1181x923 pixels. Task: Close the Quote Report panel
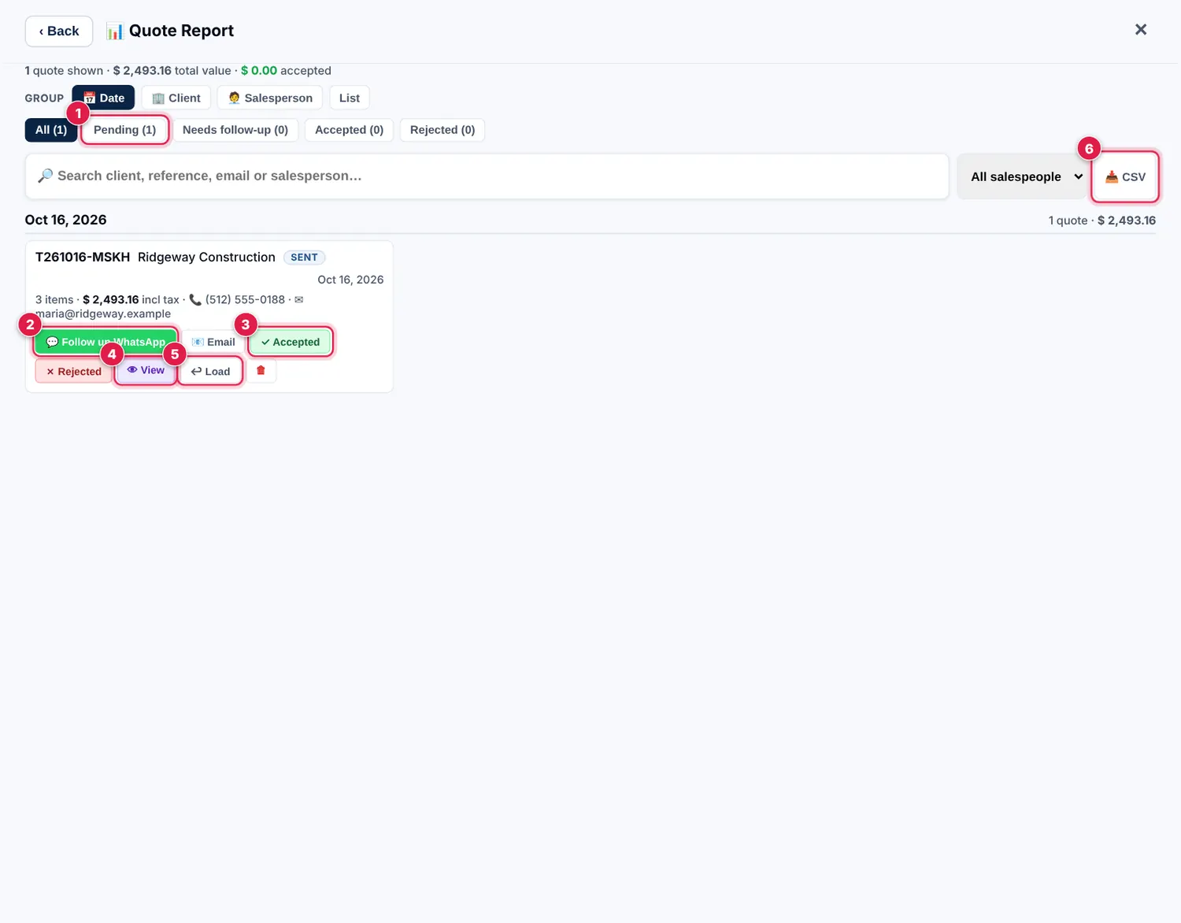click(1140, 30)
